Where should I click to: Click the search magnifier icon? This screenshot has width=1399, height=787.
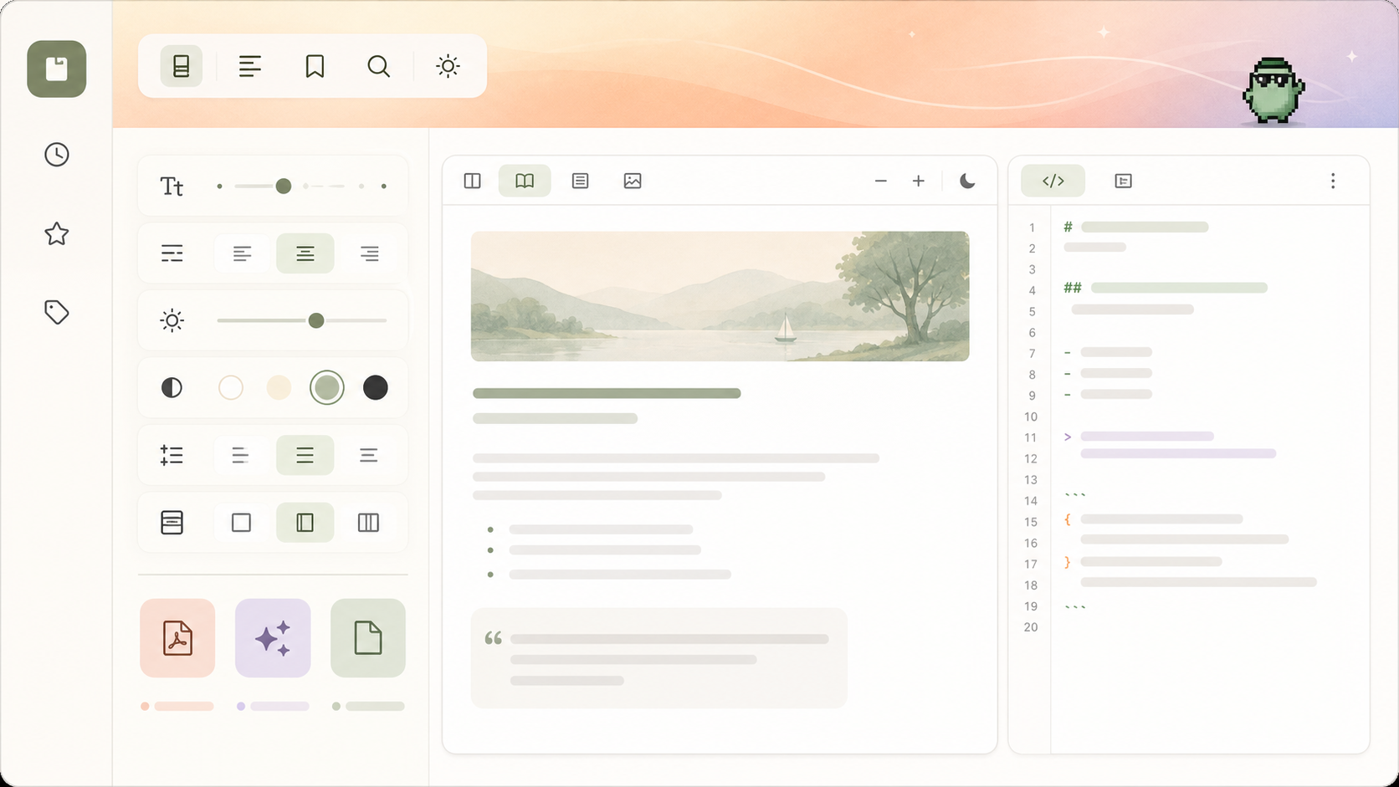(x=379, y=66)
